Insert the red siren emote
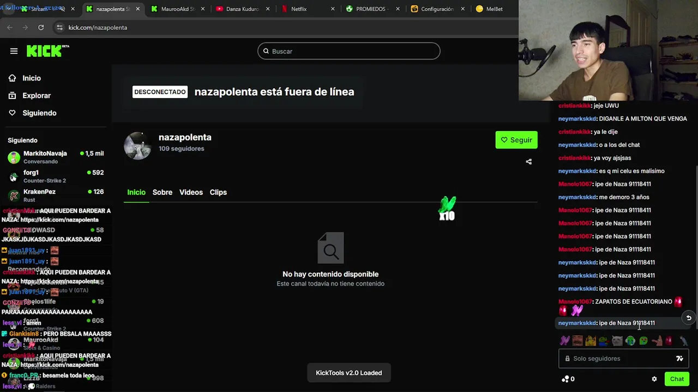 669,341
